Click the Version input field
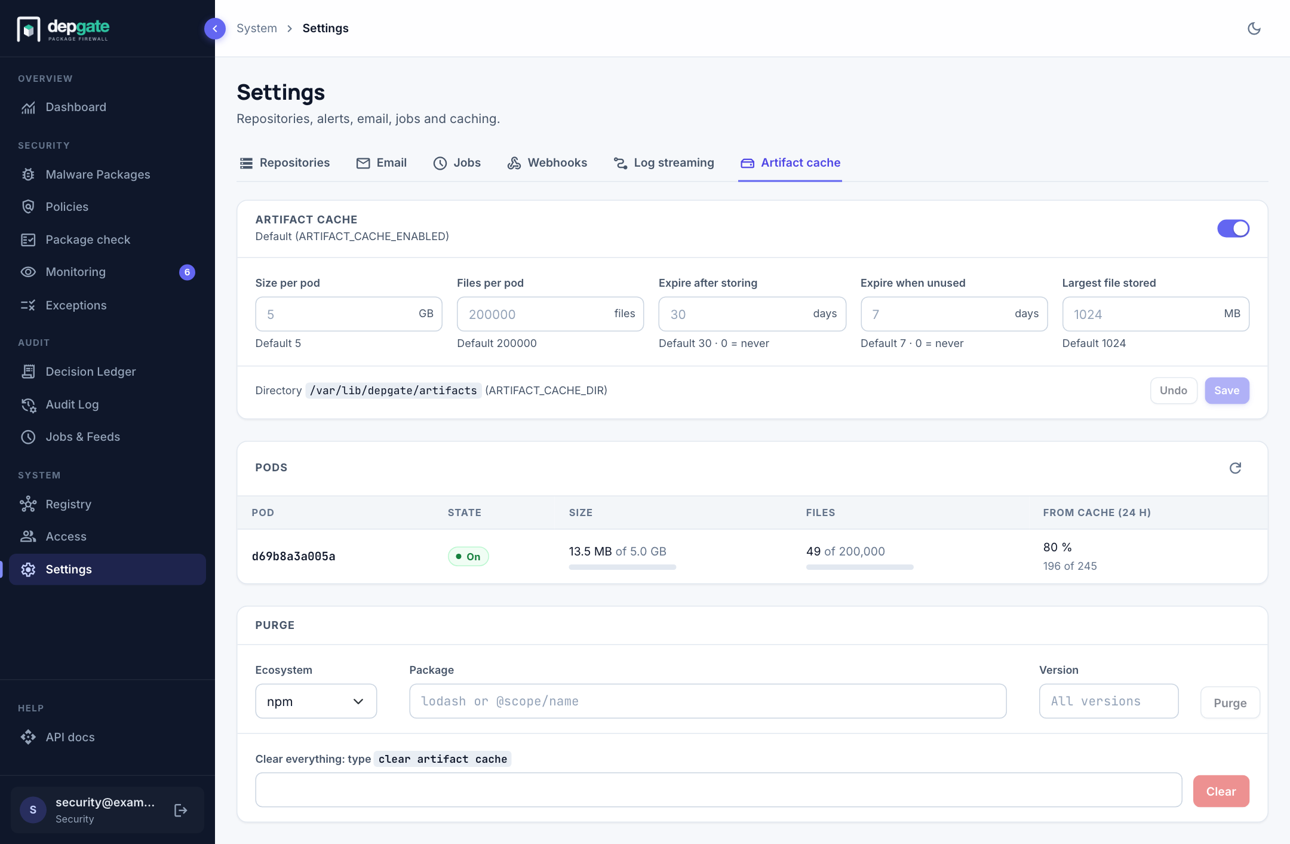 pyautogui.click(x=1108, y=701)
